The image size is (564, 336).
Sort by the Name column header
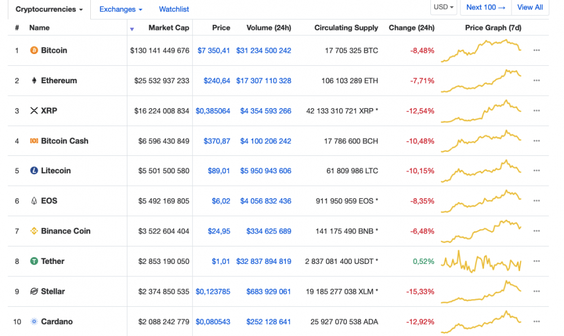click(x=39, y=28)
